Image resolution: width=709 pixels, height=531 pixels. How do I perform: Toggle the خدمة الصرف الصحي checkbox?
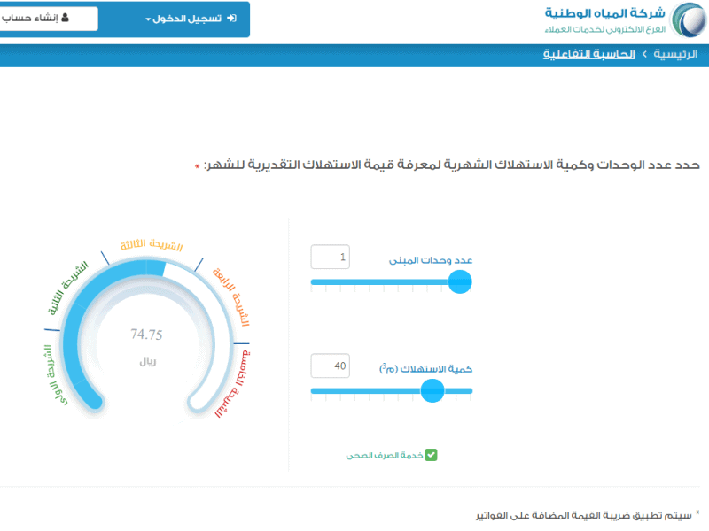coord(432,455)
